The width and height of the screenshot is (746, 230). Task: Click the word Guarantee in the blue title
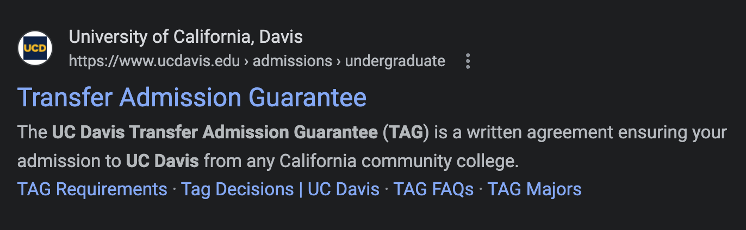click(307, 98)
